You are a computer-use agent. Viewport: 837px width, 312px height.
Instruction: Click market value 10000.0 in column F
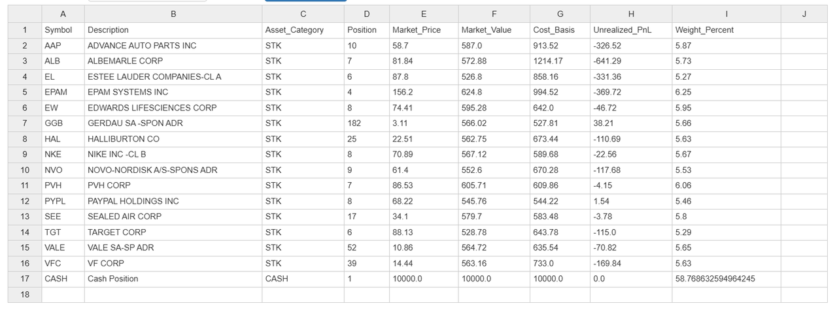[494, 279]
